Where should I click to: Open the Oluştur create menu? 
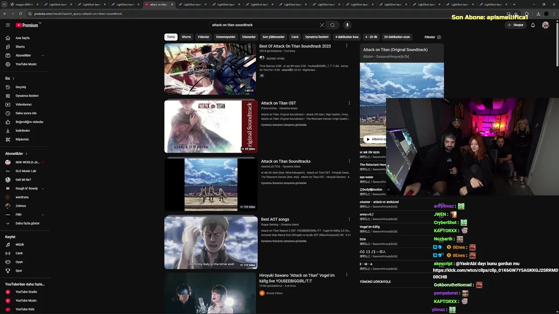point(515,25)
